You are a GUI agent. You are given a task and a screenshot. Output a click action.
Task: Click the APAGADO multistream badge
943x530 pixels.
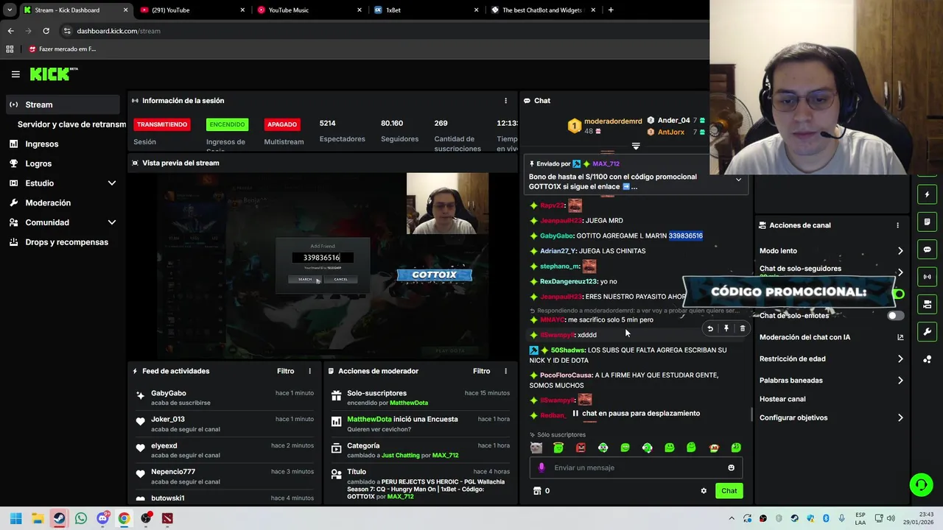pyautogui.click(x=282, y=124)
